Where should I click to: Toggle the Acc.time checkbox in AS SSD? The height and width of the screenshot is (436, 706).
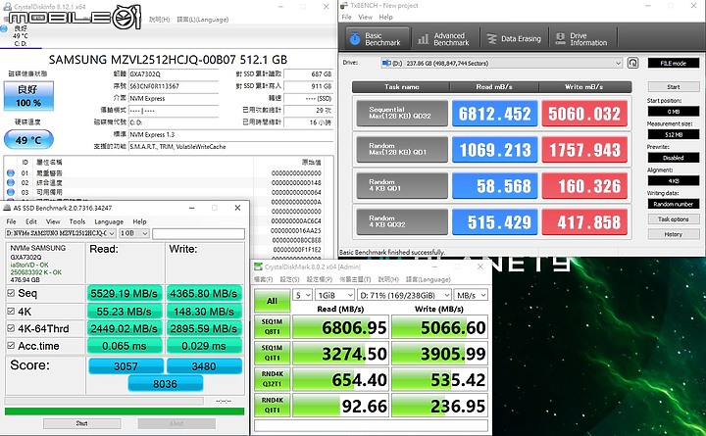pos(11,346)
